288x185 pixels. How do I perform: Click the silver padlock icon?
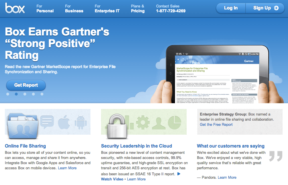coord(117,126)
